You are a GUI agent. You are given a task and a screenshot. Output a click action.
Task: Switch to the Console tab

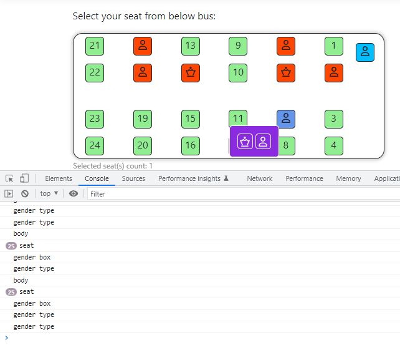coord(97,178)
